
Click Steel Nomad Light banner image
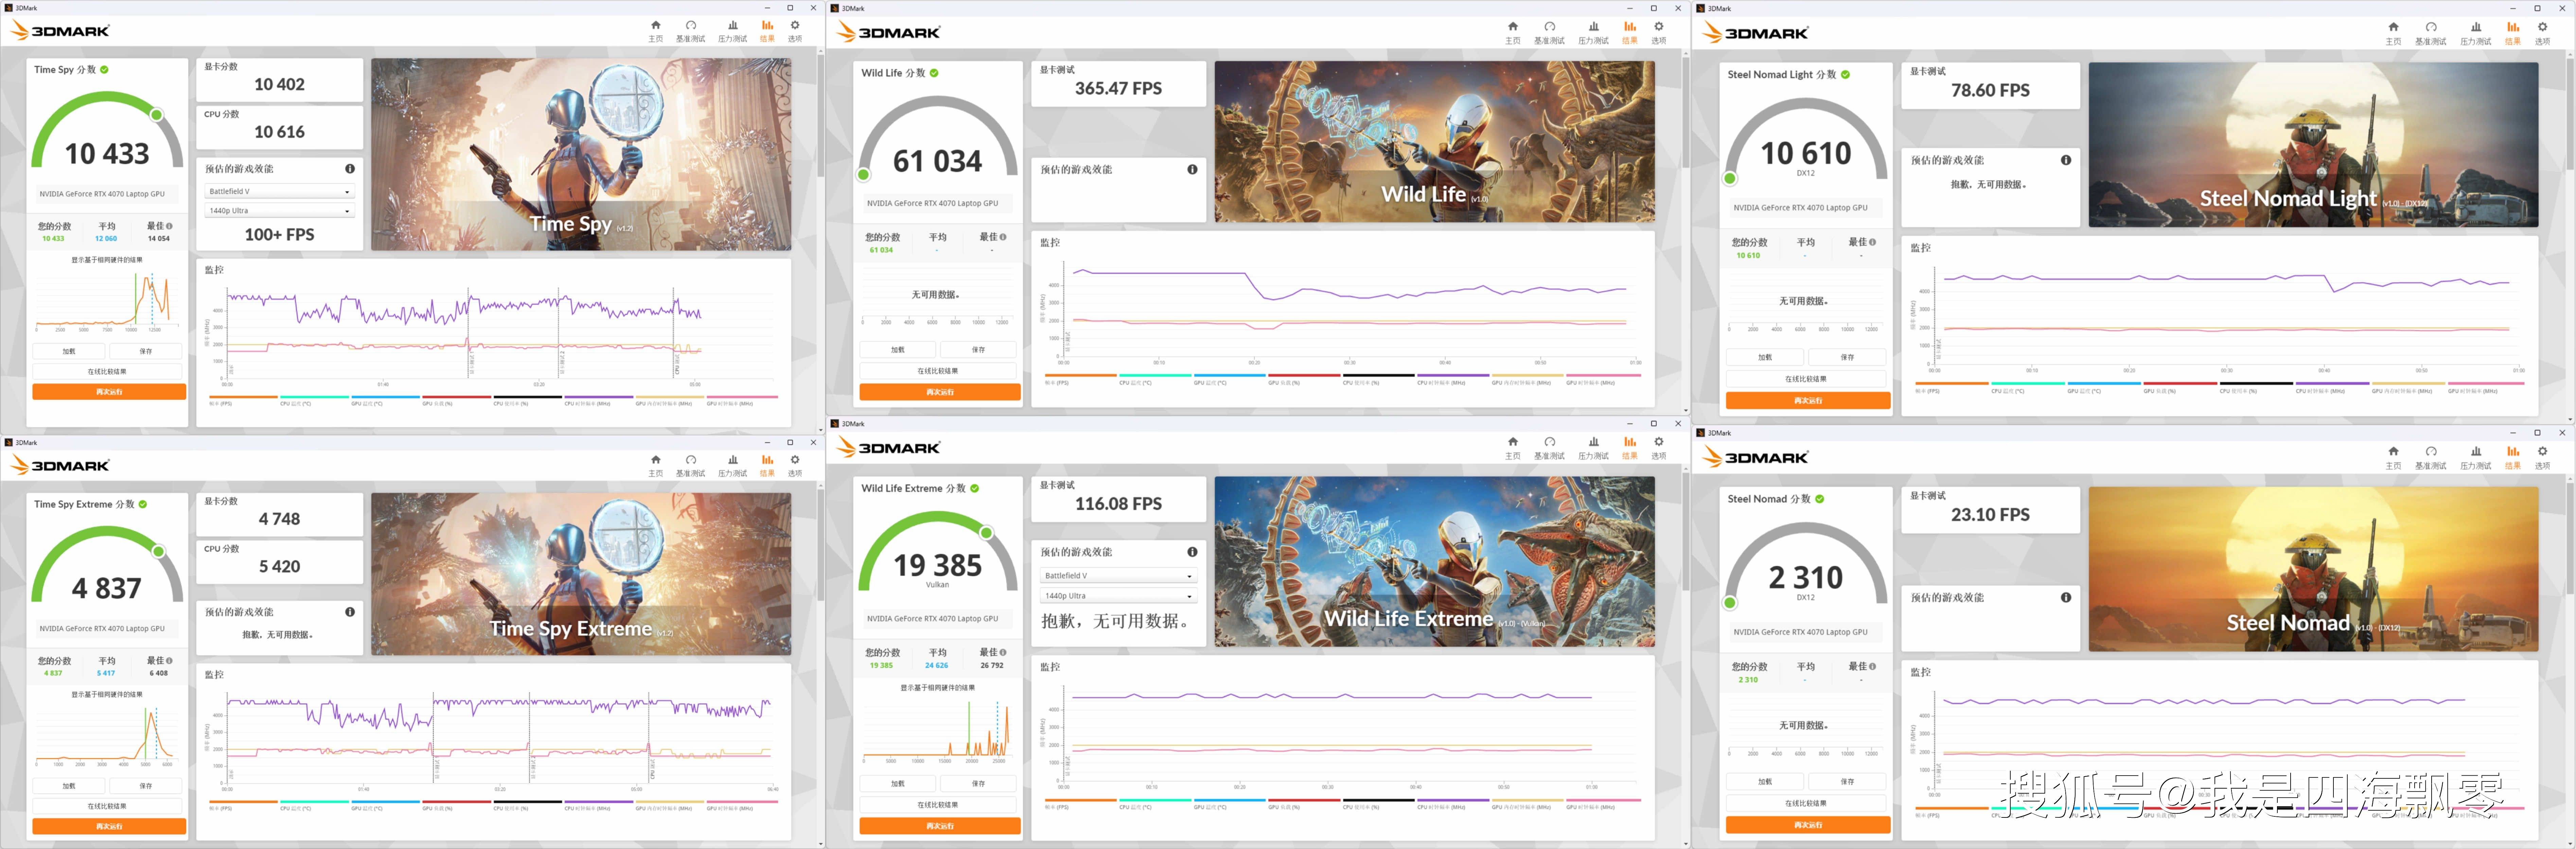click(x=2313, y=145)
